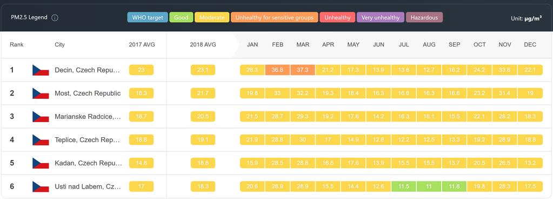Click the City column header
The image size is (553, 201).
tap(59, 45)
